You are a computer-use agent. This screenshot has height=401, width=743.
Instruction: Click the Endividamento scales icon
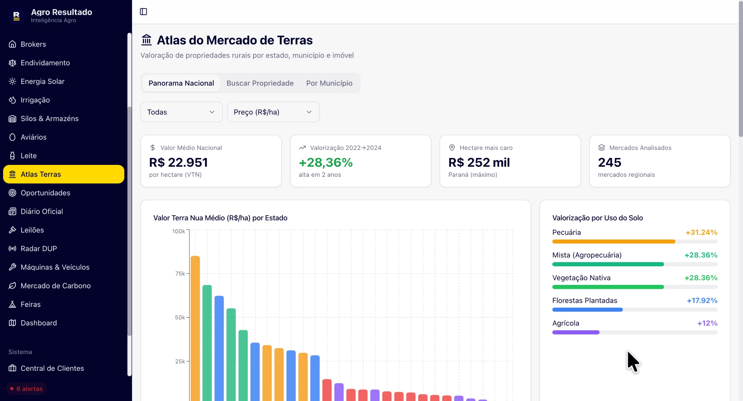tap(12, 63)
